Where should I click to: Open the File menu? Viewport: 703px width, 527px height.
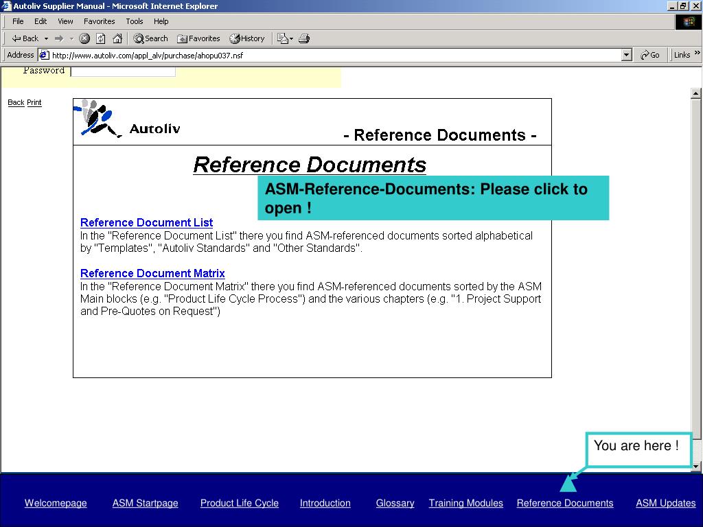click(x=18, y=21)
